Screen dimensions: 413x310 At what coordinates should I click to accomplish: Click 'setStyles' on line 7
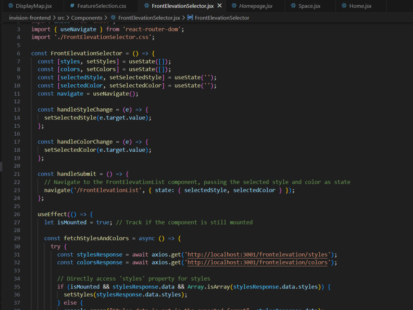(x=101, y=62)
